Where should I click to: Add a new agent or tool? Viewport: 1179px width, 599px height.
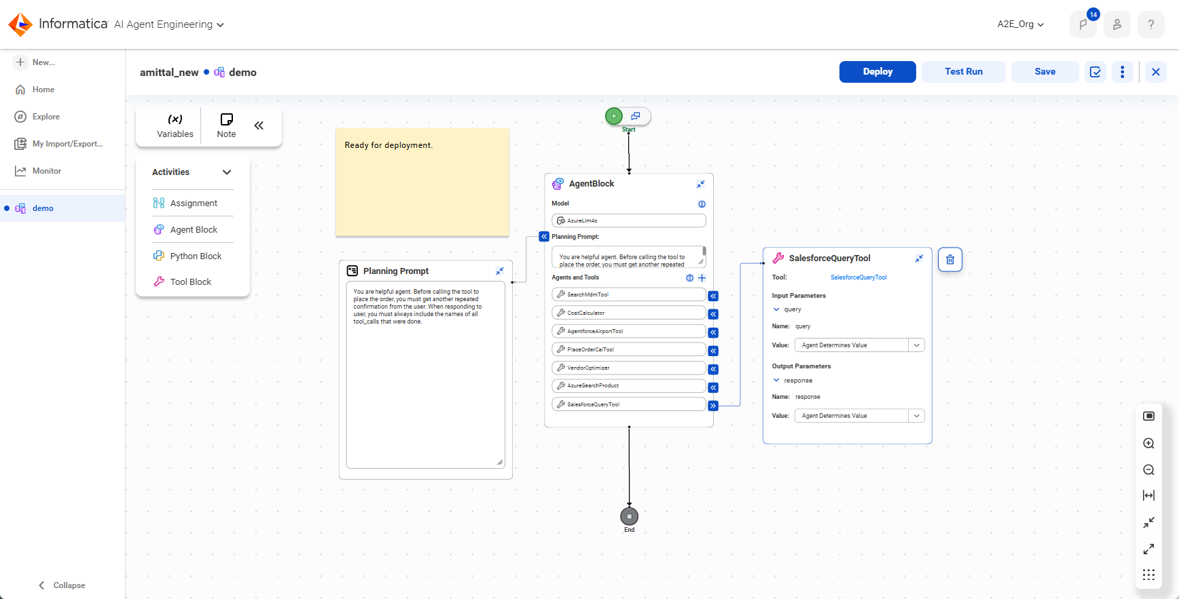702,278
